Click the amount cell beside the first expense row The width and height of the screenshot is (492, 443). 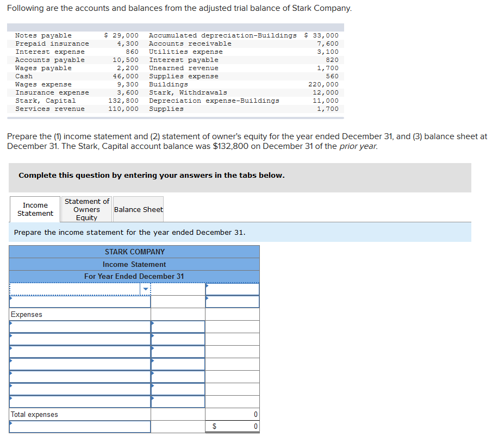tap(178, 326)
